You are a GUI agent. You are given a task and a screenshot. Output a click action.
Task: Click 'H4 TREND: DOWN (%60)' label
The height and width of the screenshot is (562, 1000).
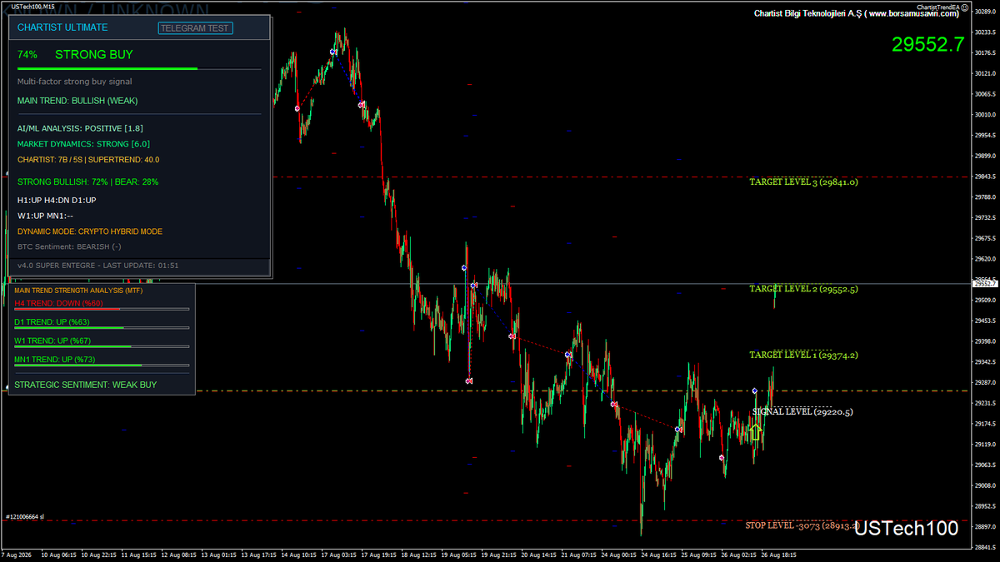58,303
